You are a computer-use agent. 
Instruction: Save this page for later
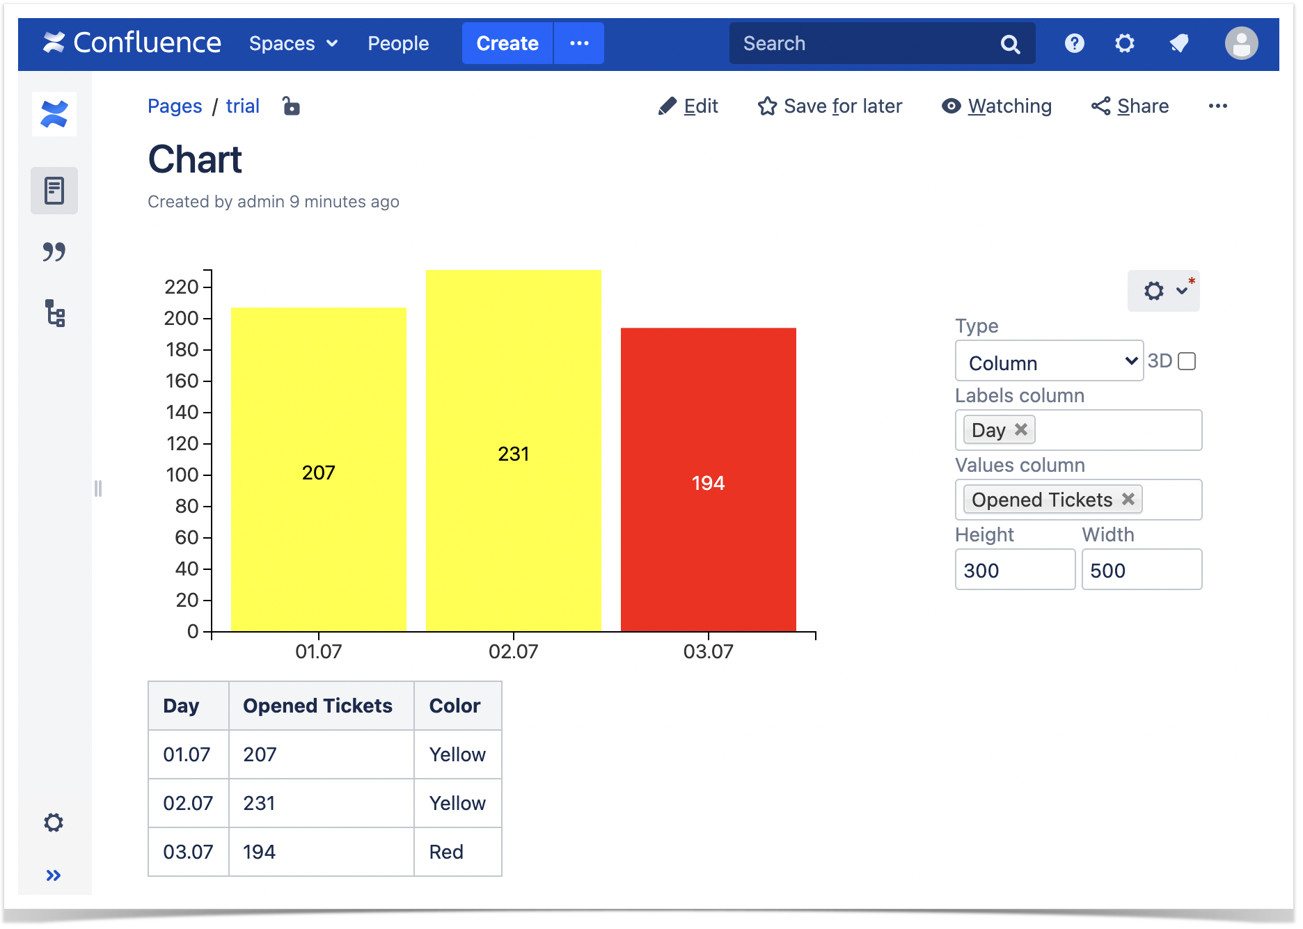pyautogui.click(x=830, y=106)
